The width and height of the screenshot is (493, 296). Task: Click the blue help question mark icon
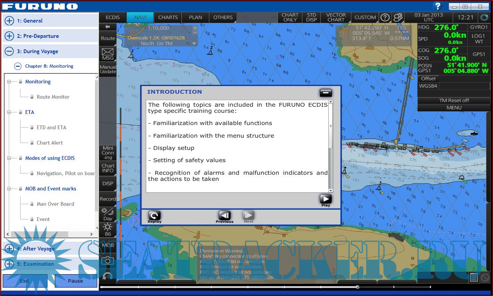point(437,6)
